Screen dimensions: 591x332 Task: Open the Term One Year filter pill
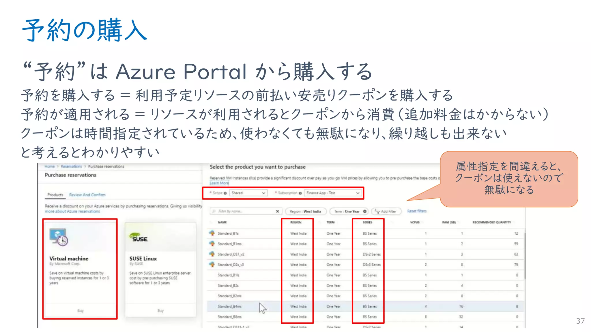point(349,211)
